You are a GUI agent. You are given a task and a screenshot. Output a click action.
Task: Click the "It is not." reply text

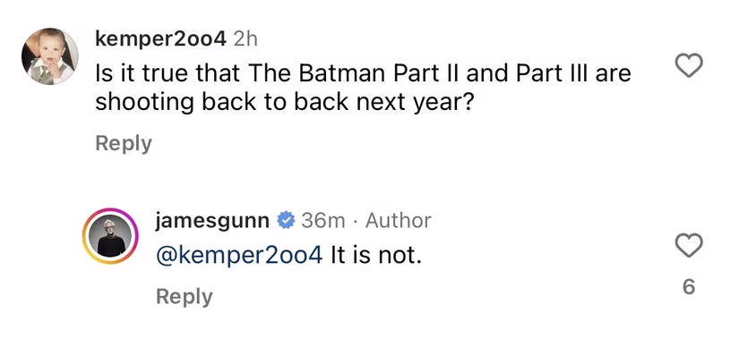pos(375,256)
